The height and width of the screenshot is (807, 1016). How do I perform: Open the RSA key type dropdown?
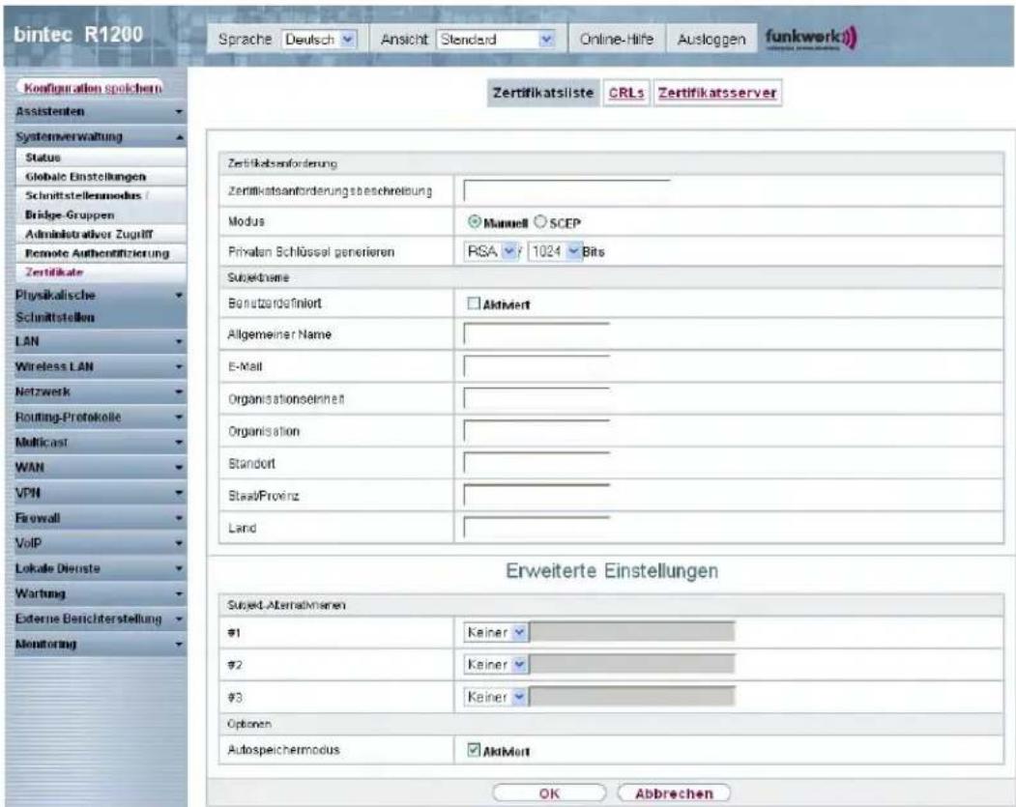pos(490,251)
